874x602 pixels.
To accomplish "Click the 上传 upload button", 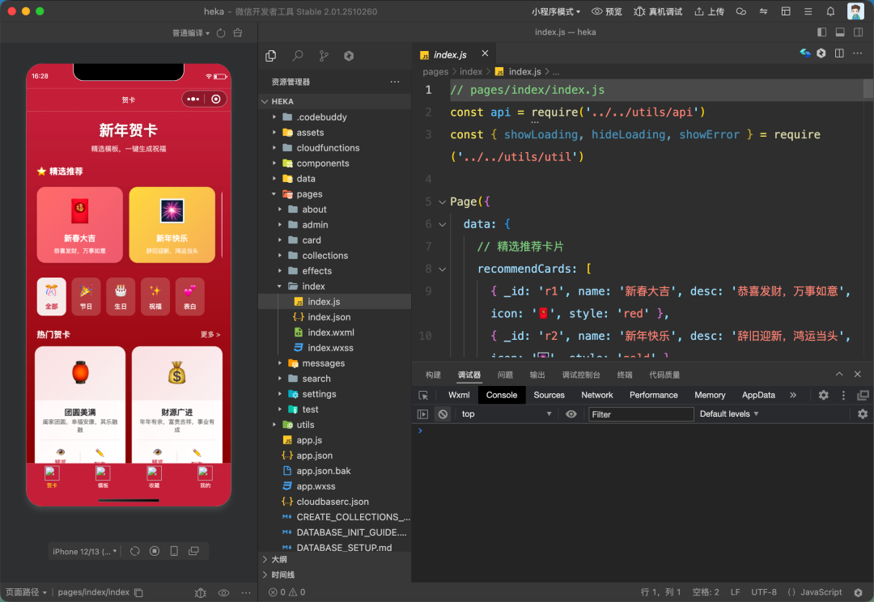I will 708,11.
